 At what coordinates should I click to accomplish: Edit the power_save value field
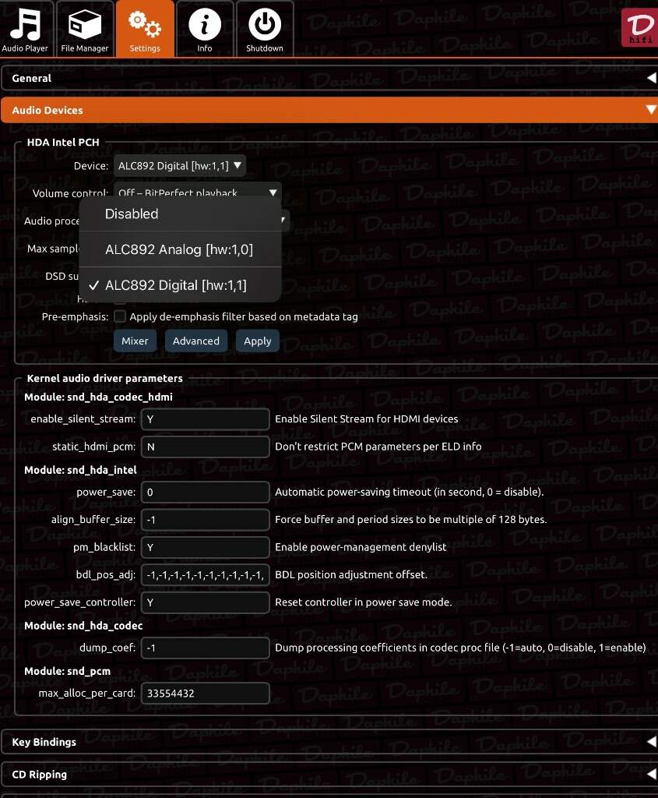click(x=206, y=493)
